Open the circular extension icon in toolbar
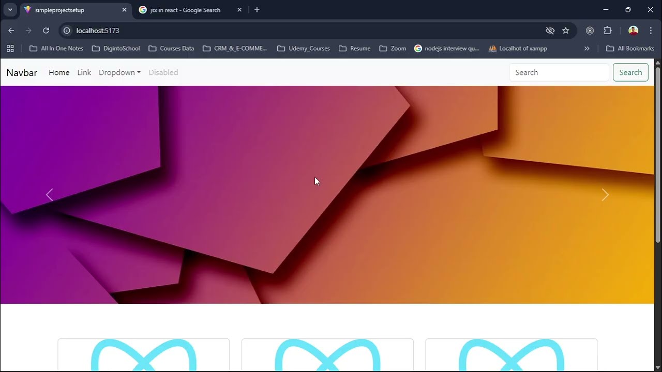 coord(590,30)
